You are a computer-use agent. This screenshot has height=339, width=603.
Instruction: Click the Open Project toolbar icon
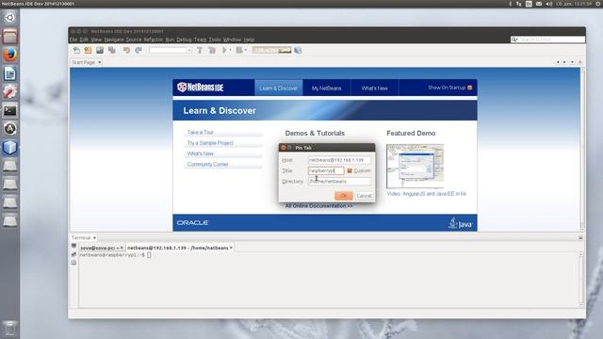[100, 50]
